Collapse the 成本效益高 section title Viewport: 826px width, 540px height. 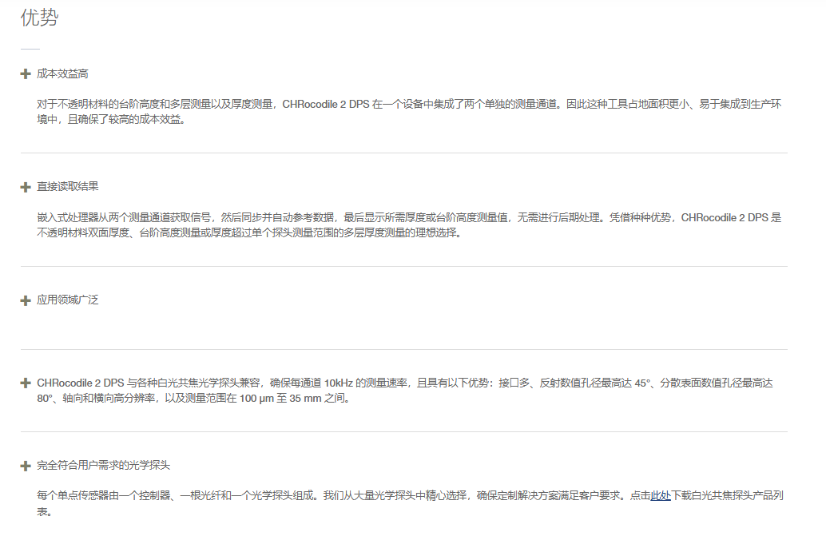click(x=62, y=73)
